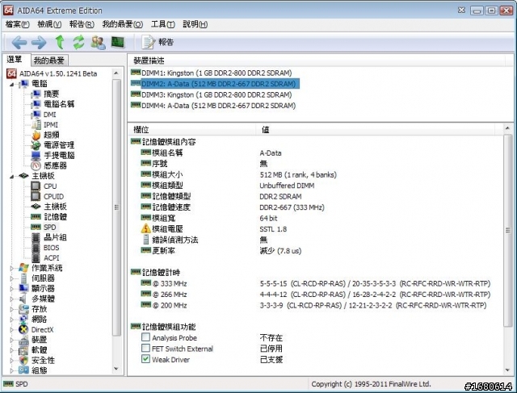Toggle the FET Switch External checkbox
This screenshot has height=393, width=517.
145,348
